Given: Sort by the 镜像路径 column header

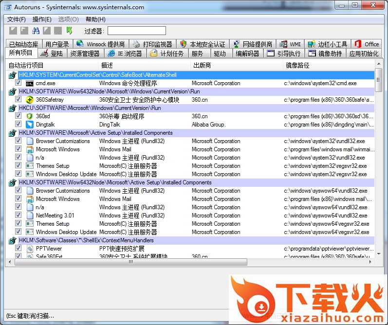Looking at the screenshot, I should [x=329, y=65].
